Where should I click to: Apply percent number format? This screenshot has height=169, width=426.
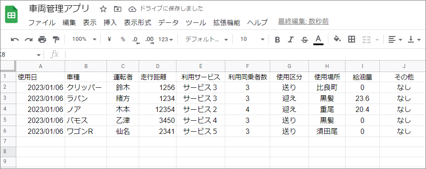123,40
